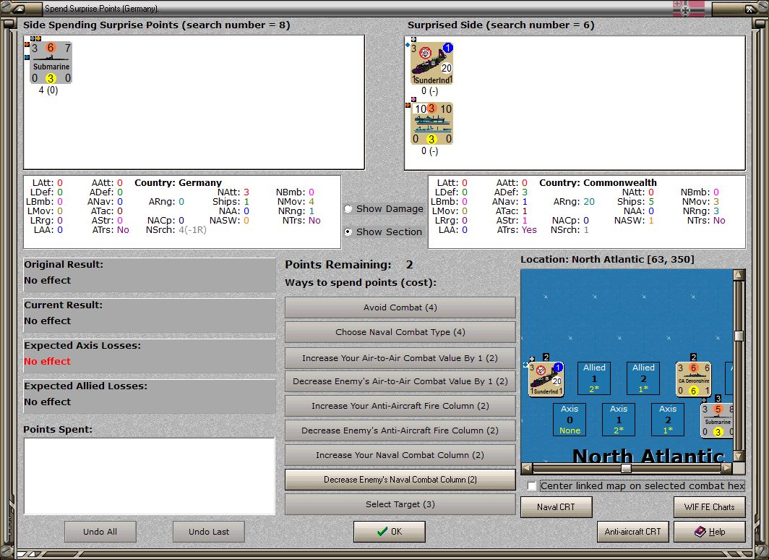Click the Undo All button

pos(100,532)
